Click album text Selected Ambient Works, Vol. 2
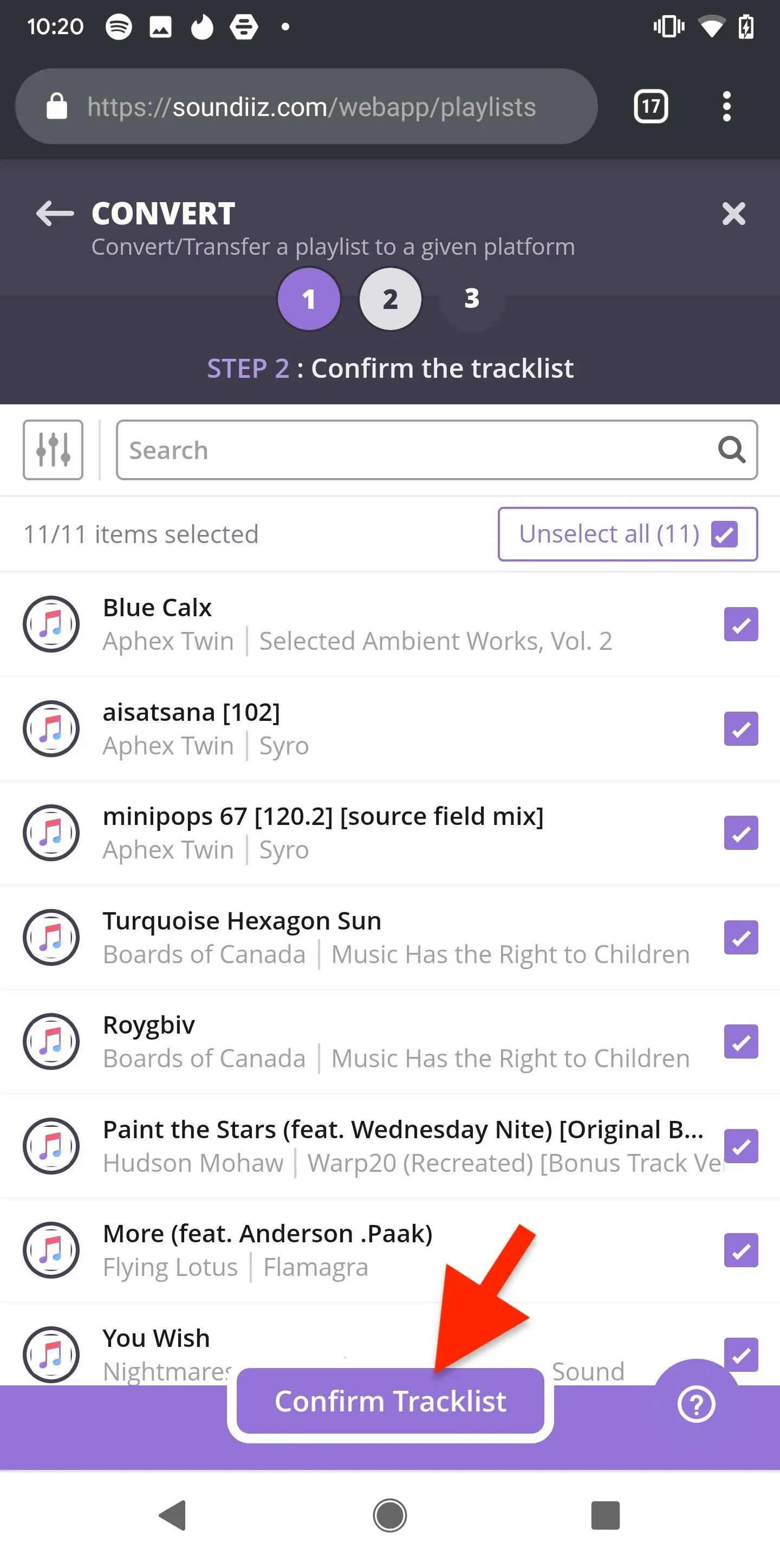Screen dimensions: 780x1561 435,641
